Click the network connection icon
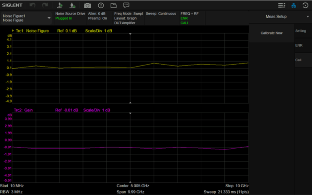Viewport: 312px width, 195px height. (294, 5)
